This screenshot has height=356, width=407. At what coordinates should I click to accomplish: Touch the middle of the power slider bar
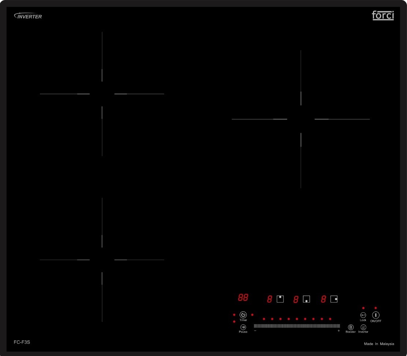[297, 326]
